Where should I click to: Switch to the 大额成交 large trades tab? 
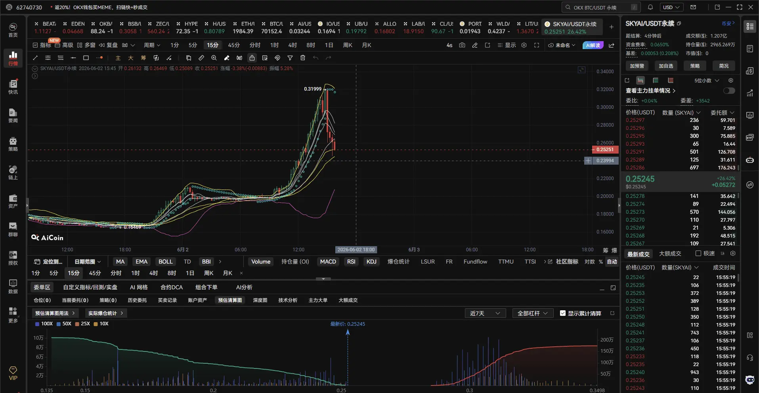(x=348, y=300)
